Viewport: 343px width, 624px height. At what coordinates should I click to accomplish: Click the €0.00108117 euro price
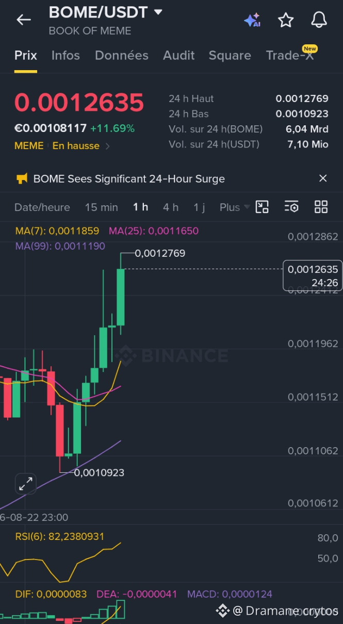coord(51,128)
